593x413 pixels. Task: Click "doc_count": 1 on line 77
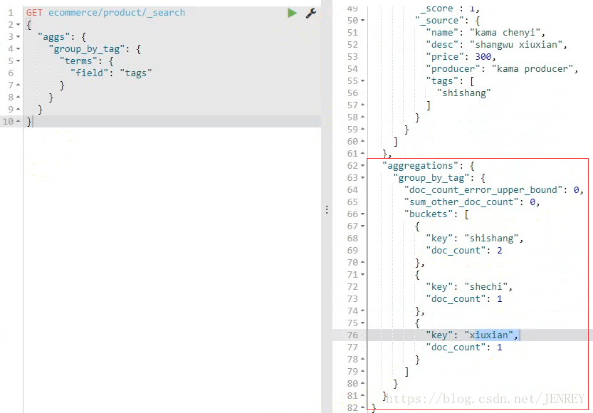464,347
